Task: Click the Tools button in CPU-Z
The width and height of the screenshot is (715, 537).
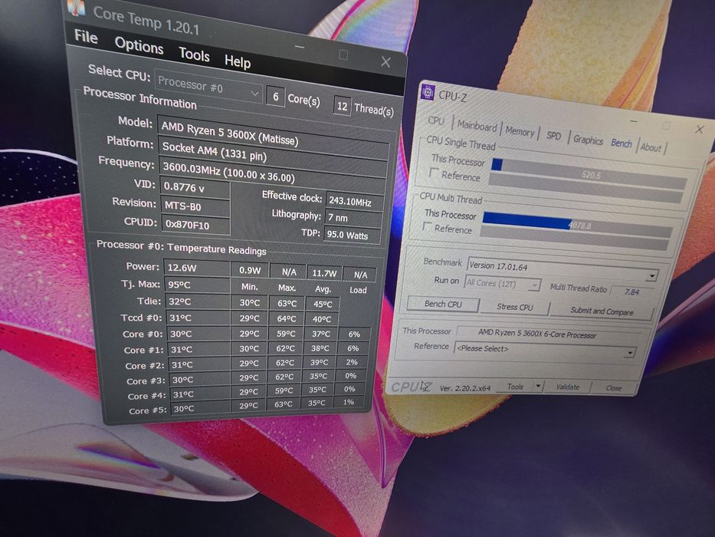Action: click(515, 387)
